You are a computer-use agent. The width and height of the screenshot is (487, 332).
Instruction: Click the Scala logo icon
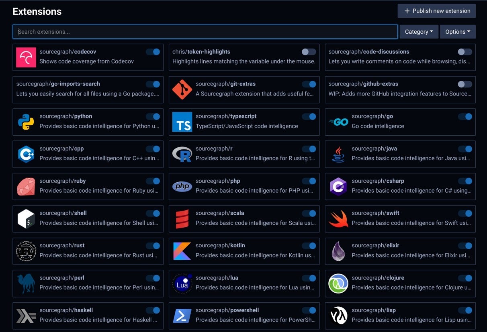(182, 219)
